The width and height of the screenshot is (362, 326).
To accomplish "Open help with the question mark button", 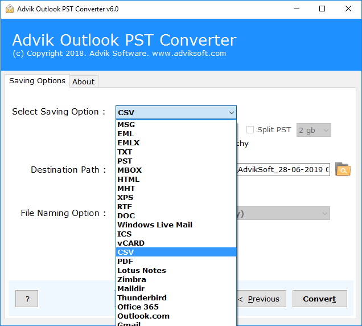I will coord(27,299).
